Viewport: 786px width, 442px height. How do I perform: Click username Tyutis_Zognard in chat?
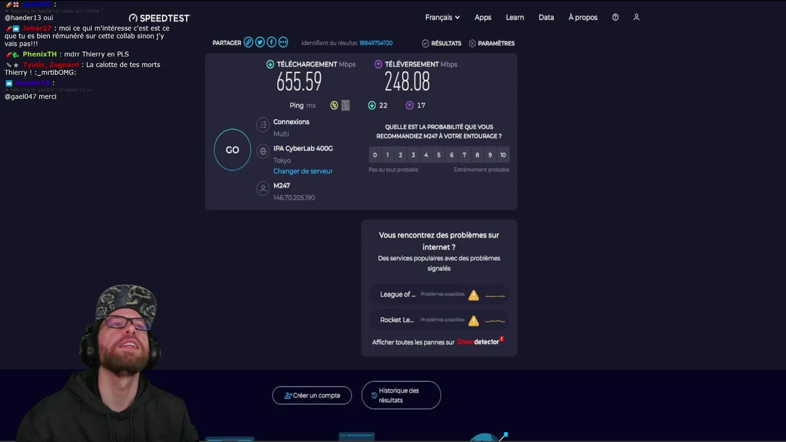pyautogui.click(x=51, y=64)
